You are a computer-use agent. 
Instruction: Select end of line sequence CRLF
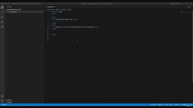pos(171,105)
